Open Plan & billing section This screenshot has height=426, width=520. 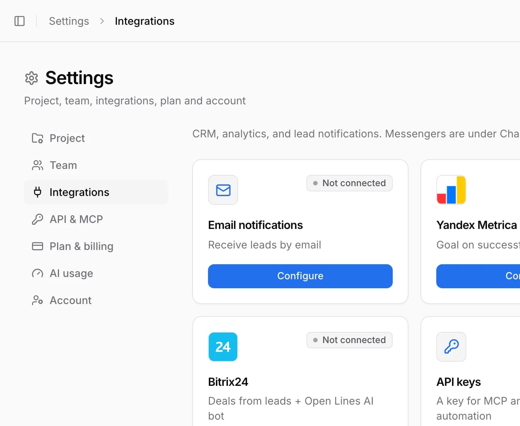coord(96,246)
